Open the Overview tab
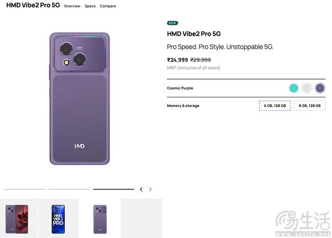Image resolution: width=332 pixels, height=238 pixels. pos(72,6)
